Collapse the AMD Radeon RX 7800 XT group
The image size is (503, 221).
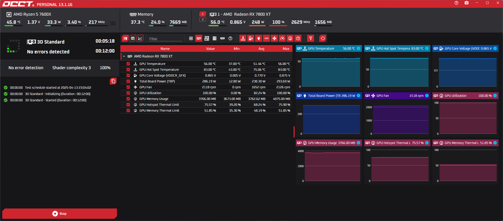[124, 57]
